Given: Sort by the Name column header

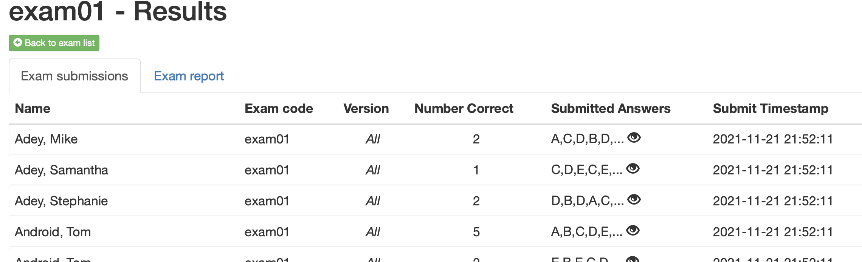Looking at the screenshot, I should click(x=33, y=109).
